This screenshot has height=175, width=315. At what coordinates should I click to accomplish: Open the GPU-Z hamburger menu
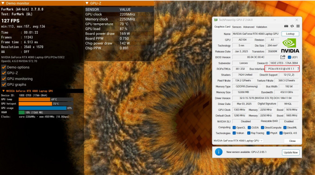point(298,26)
